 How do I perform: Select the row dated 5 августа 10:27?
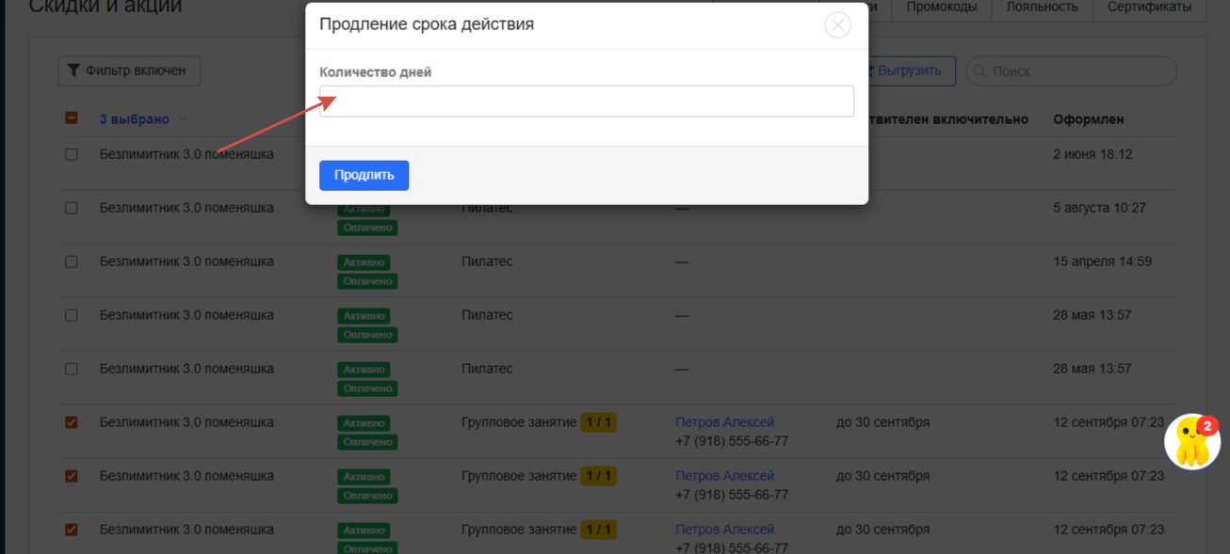coord(72,208)
